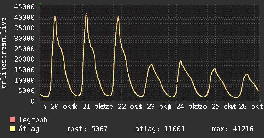This screenshot has width=264, height=138.
Task: Click the 30000 y-axis label
Action: 24,38
